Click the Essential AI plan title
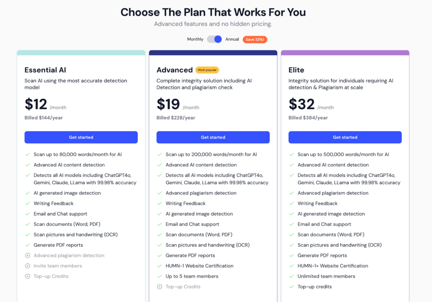 click(x=45, y=70)
